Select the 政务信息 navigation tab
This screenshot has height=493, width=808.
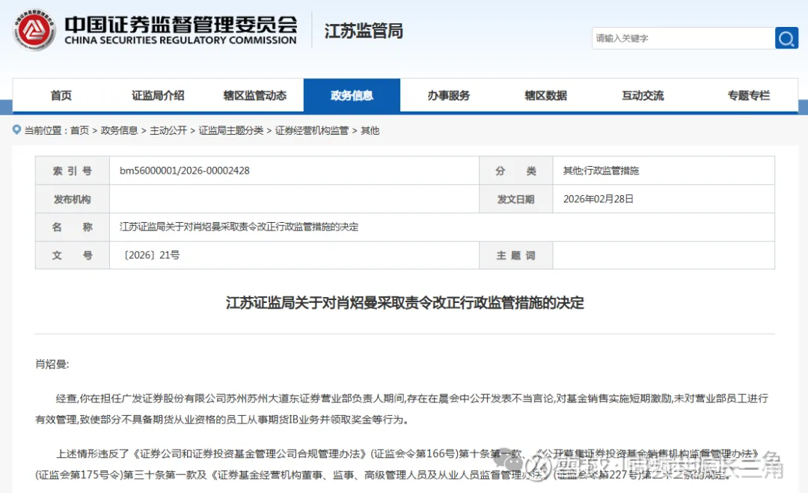pyautogui.click(x=352, y=95)
